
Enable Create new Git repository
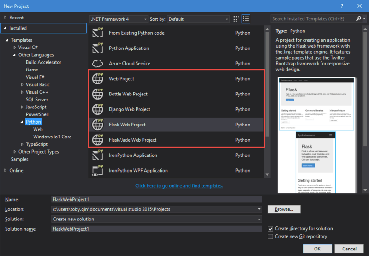click(x=270, y=237)
